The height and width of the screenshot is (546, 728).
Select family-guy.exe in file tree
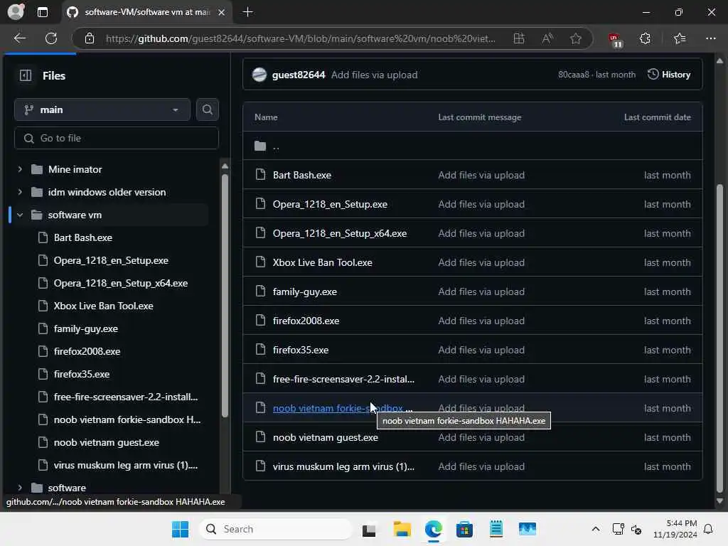tap(86, 328)
